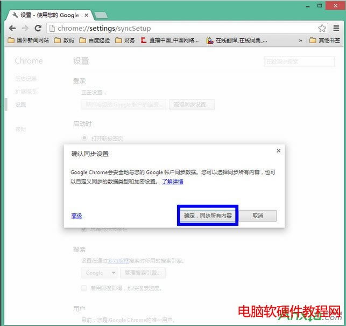Open the 国外新闻网站 bookmark folder

(28, 40)
